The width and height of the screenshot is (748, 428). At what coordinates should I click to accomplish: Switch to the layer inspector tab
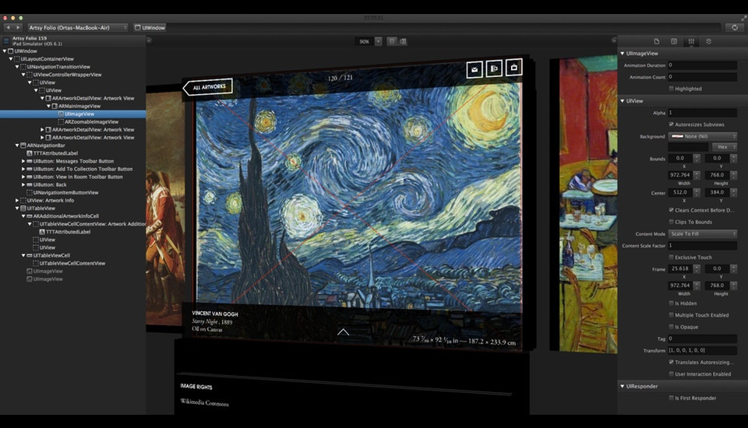[x=708, y=41]
